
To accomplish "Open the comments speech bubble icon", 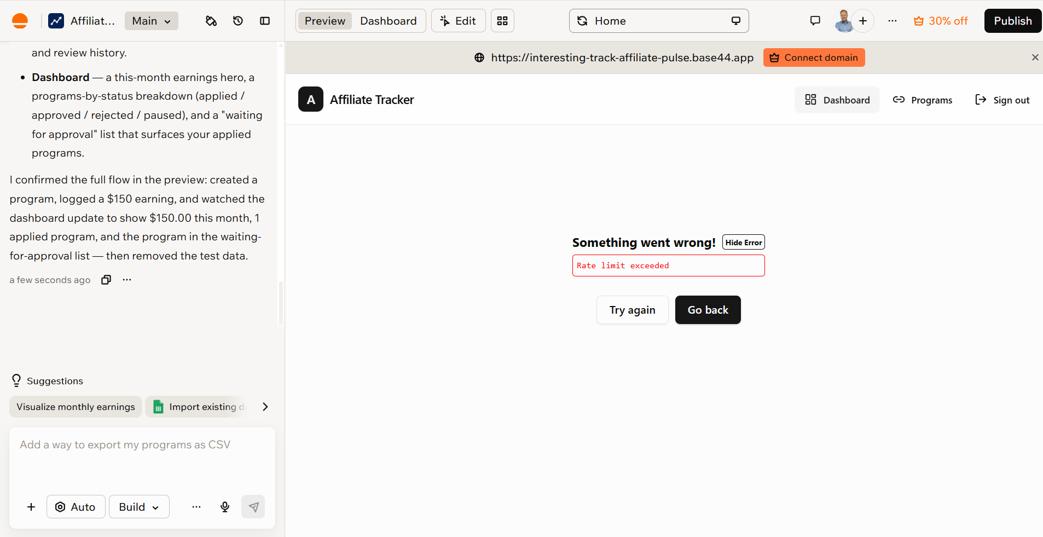I will (815, 21).
